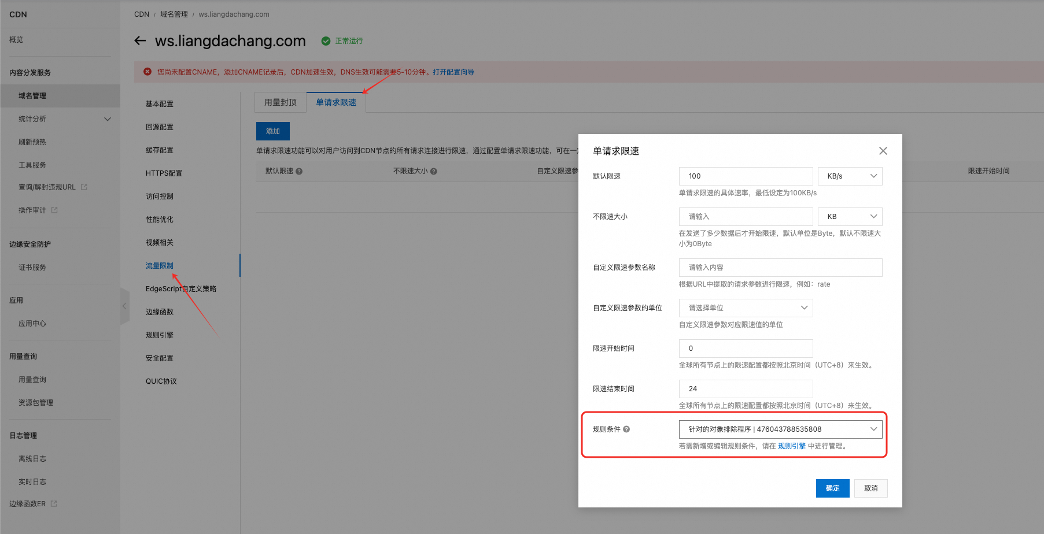Open 操作审计 in the sidebar
The width and height of the screenshot is (1044, 534).
point(32,210)
